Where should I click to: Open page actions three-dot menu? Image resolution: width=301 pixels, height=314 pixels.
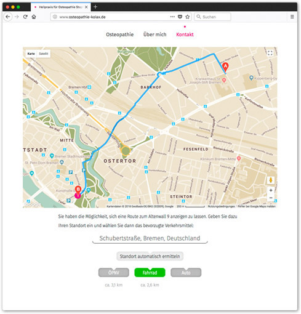172,17
